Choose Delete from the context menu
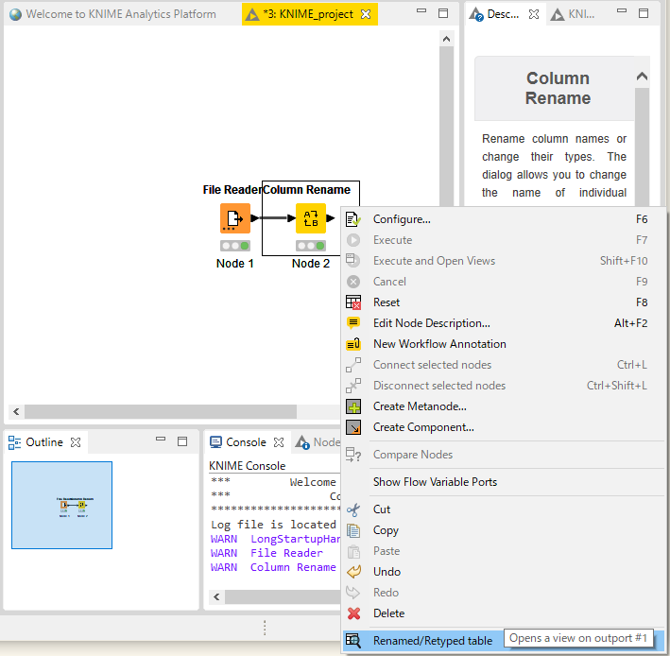 [x=505, y=613]
